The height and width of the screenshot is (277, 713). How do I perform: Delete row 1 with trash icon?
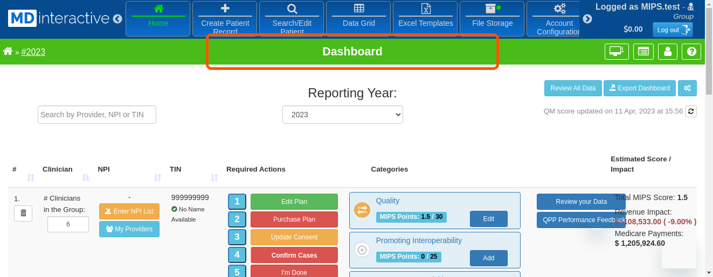coord(23,214)
